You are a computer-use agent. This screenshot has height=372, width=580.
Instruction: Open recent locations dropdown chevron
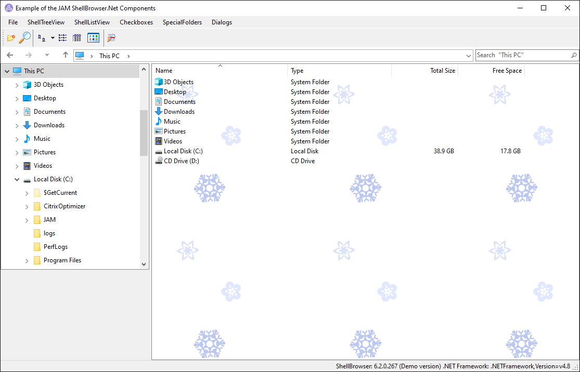click(47, 55)
